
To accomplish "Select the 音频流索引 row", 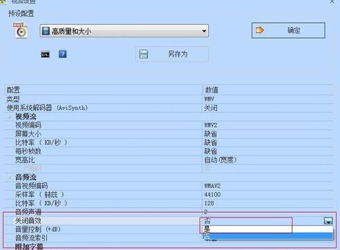I will pyautogui.click(x=103, y=238).
